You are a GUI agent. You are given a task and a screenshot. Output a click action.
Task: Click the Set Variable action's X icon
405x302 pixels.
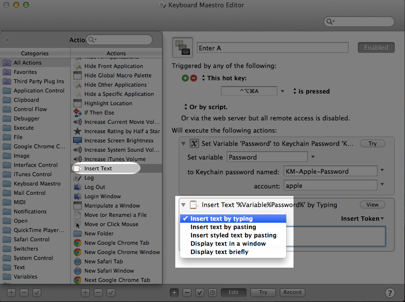pos(194,143)
